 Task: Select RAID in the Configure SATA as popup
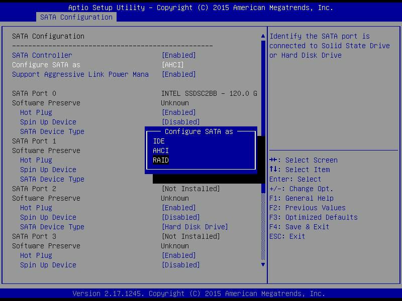point(160,160)
